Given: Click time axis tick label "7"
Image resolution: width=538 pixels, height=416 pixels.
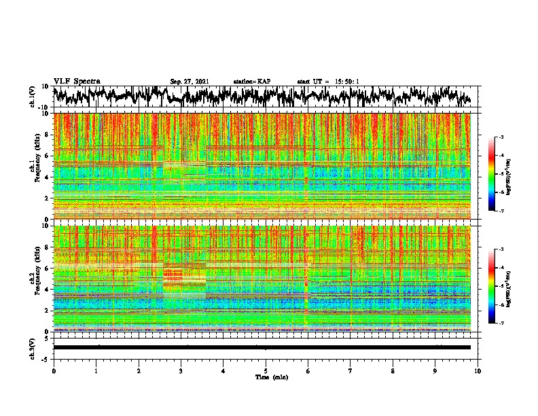Looking at the screenshot, I should point(351,371).
